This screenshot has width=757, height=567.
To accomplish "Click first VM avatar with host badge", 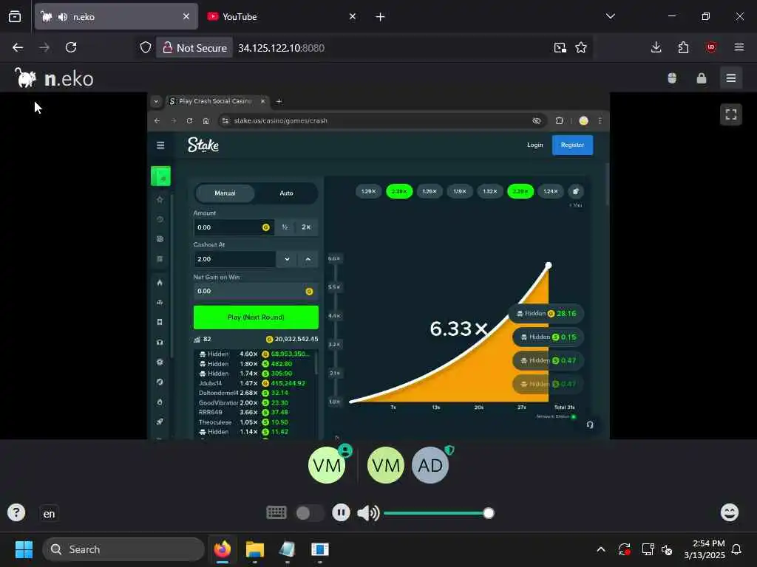I will click(327, 465).
